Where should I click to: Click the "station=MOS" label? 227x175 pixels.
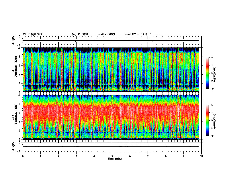[x=107, y=34]
